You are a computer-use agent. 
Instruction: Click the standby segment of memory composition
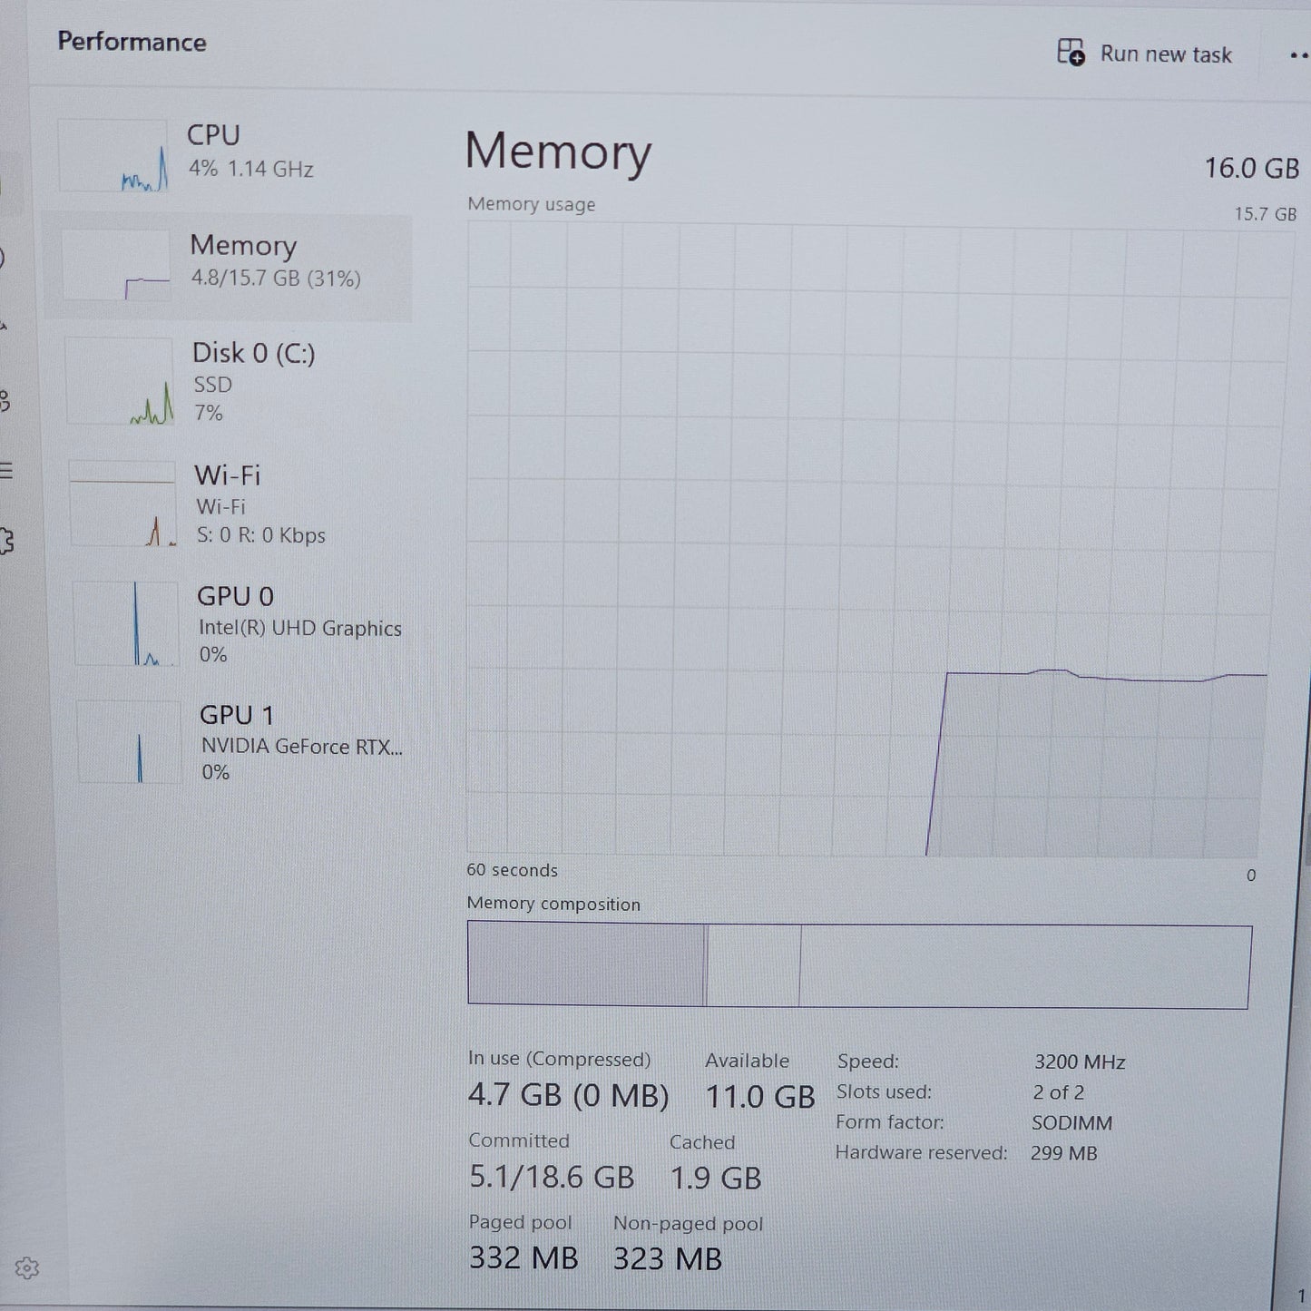coord(753,964)
